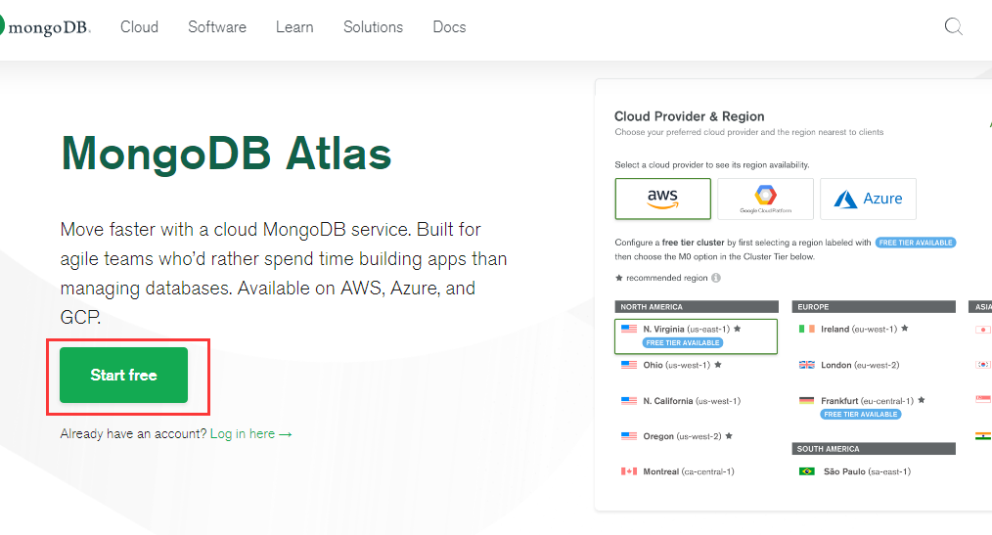This screenshot has height=535, width=992.
Task: Expand the Solutions navigation menu
Action: tap(373, 27)
